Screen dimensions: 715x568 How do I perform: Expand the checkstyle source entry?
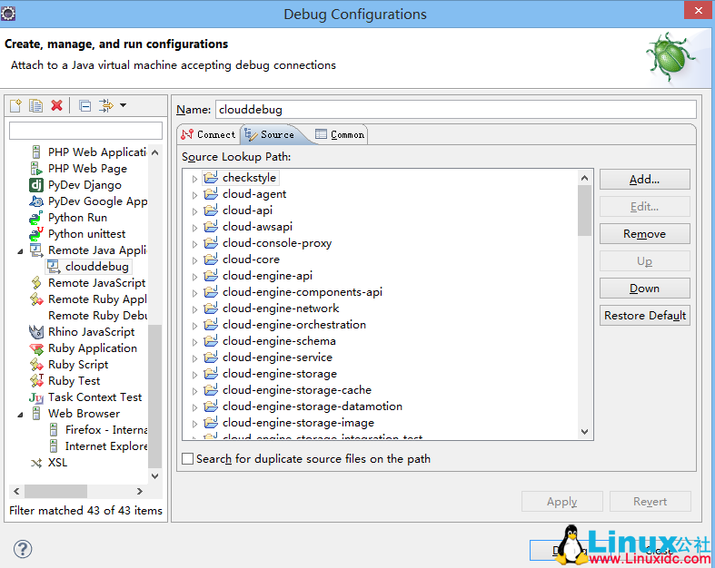tap(194, 179)
